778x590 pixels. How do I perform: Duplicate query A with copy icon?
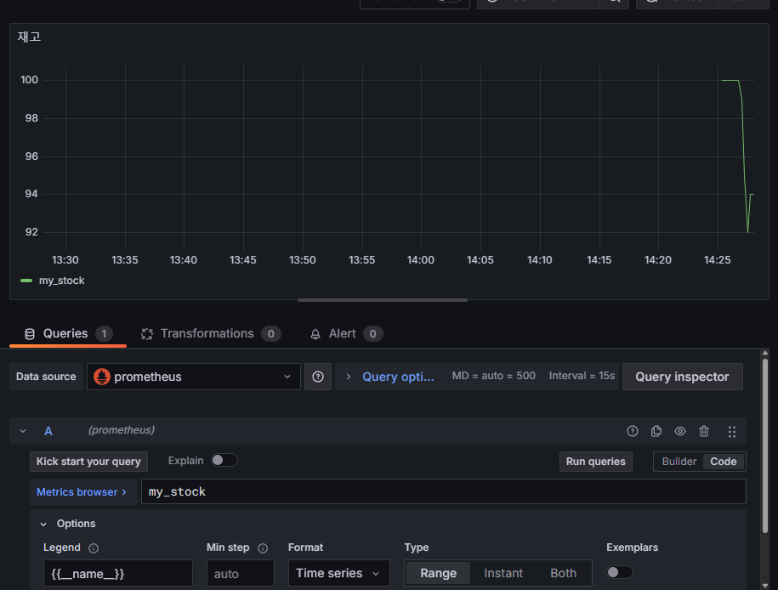pos(656,431)
